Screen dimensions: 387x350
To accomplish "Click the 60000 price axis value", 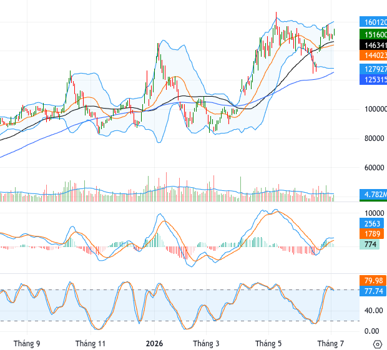I will pyautogui.click(x=375, y=168).
